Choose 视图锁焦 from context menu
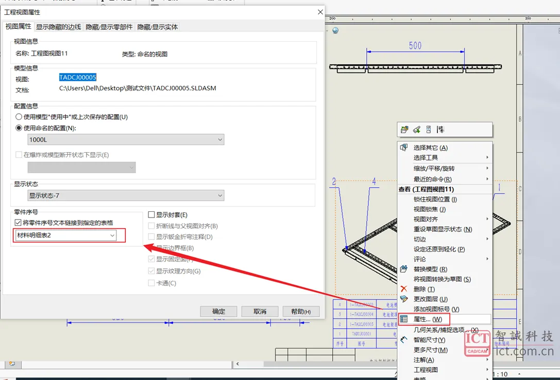 click(430, 209)
